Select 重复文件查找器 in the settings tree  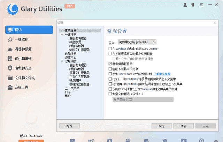[79, 73]
